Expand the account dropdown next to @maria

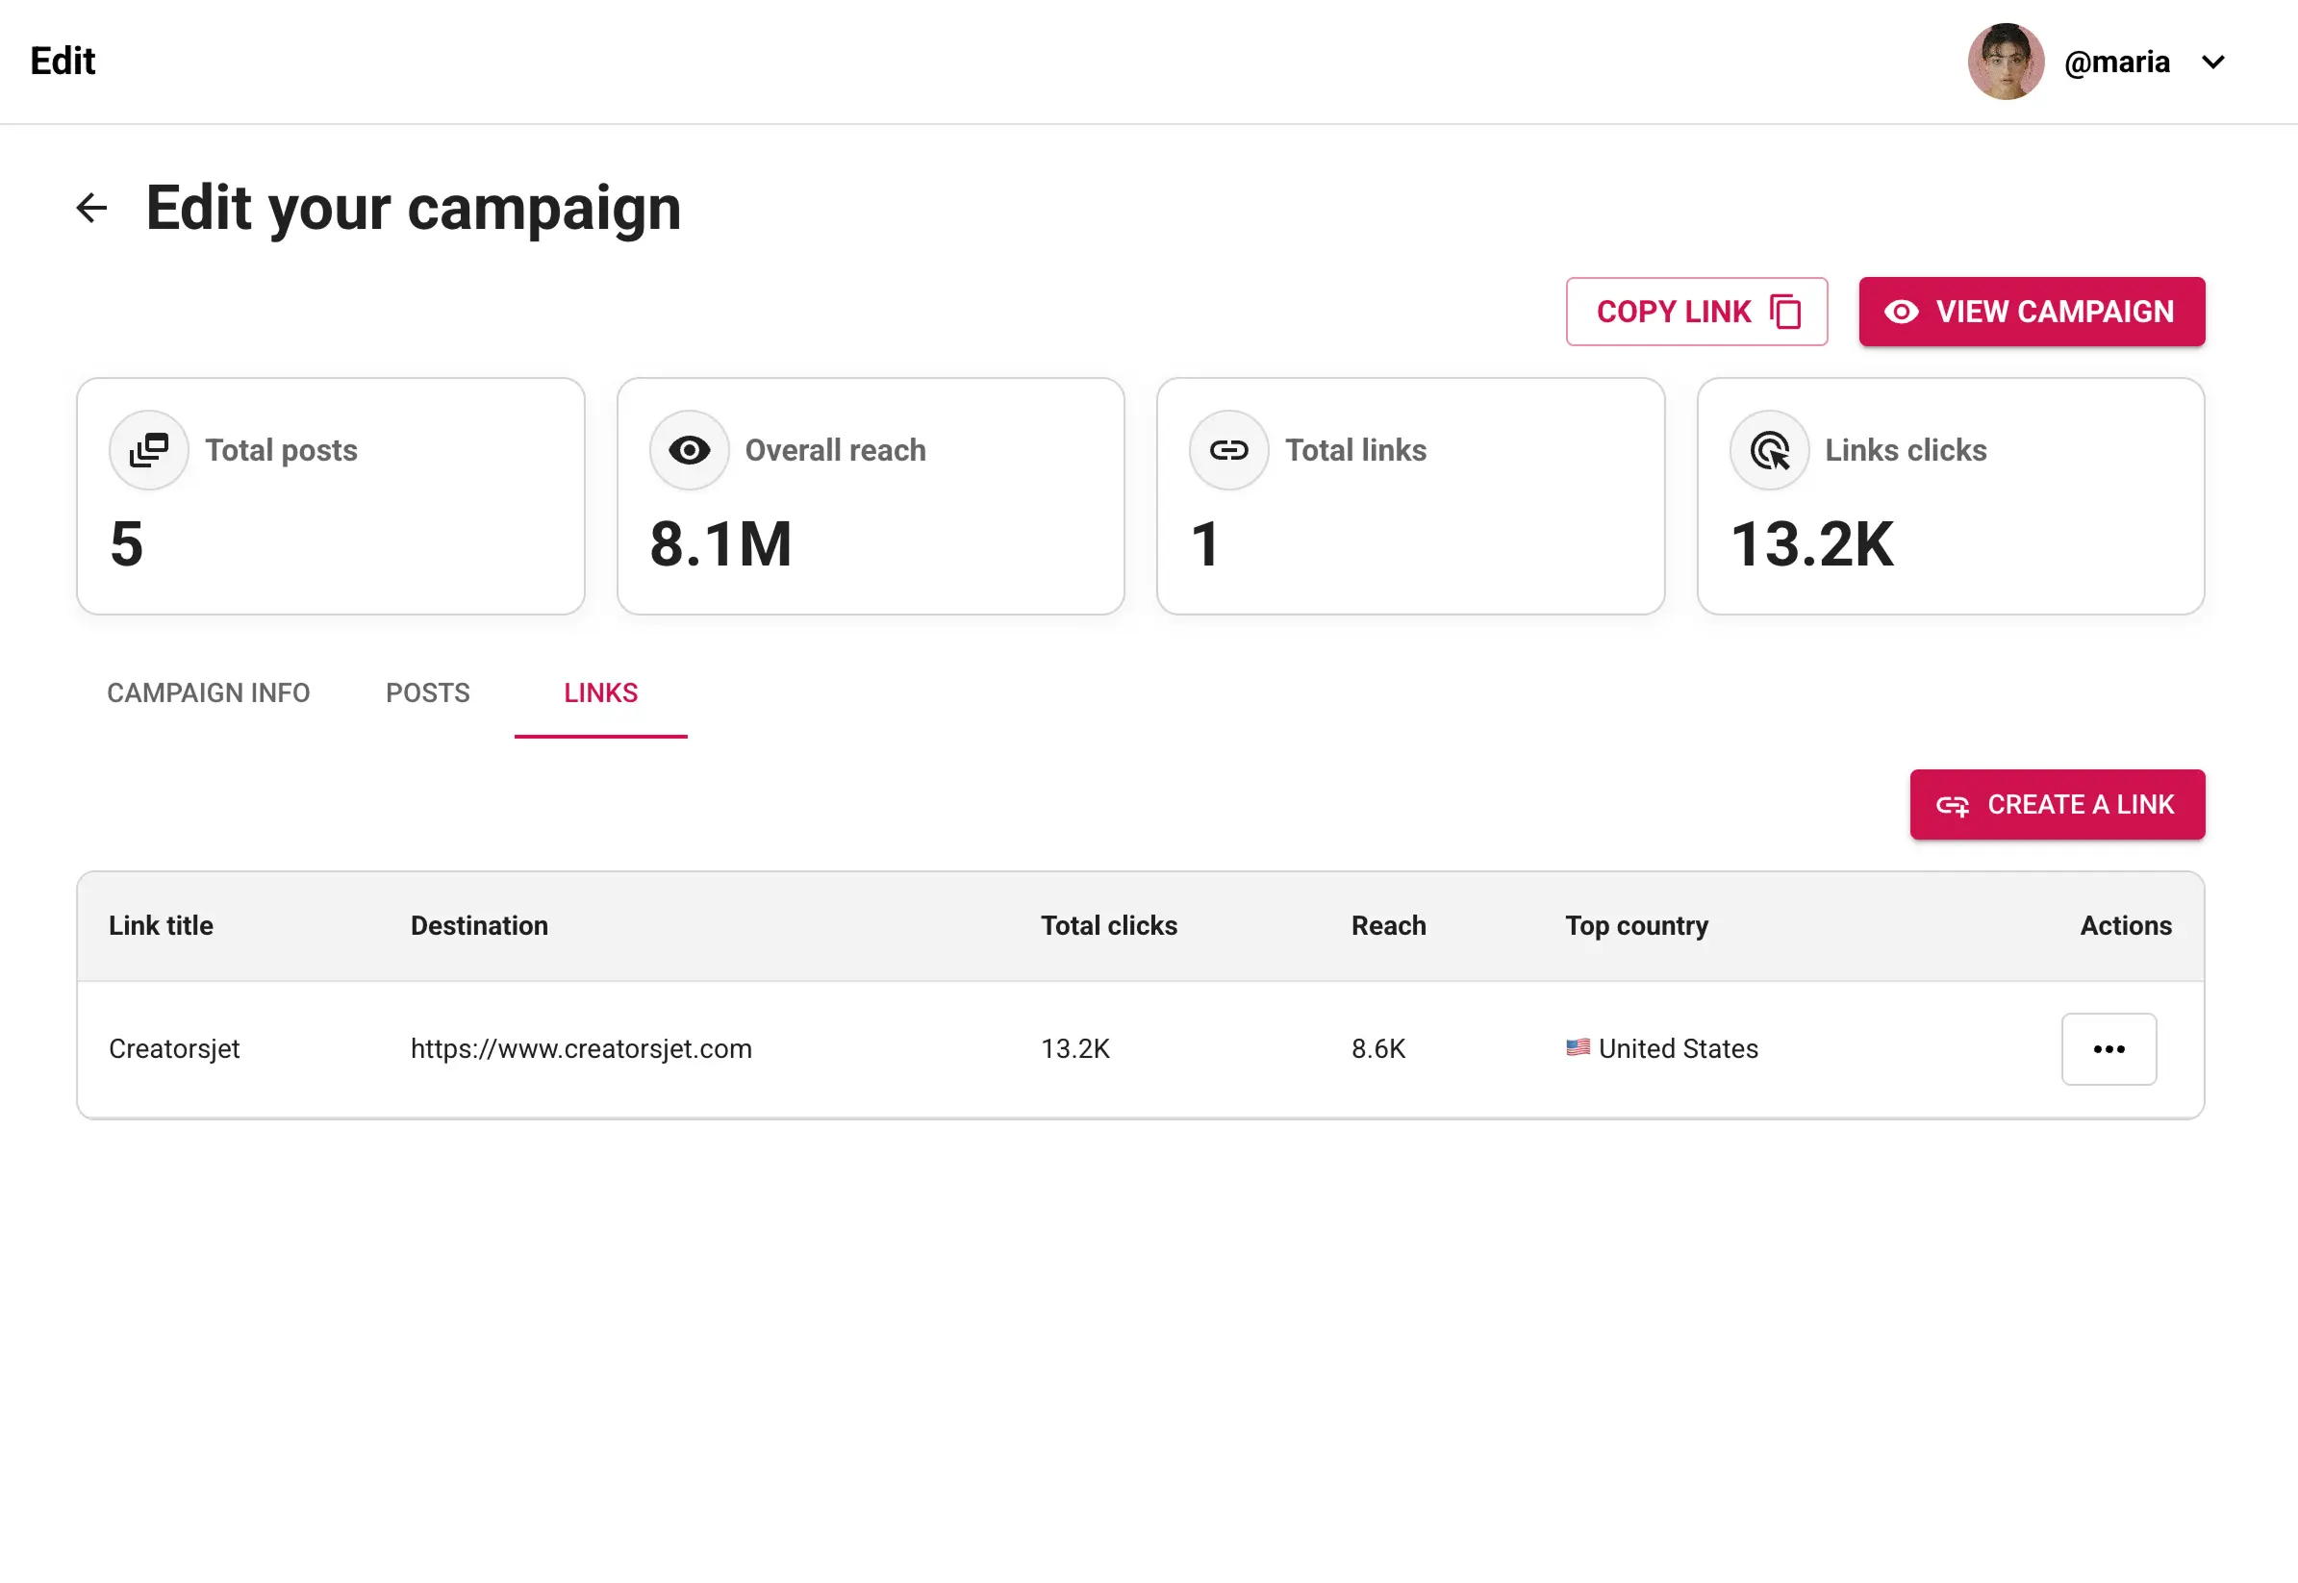[2213, 62]
